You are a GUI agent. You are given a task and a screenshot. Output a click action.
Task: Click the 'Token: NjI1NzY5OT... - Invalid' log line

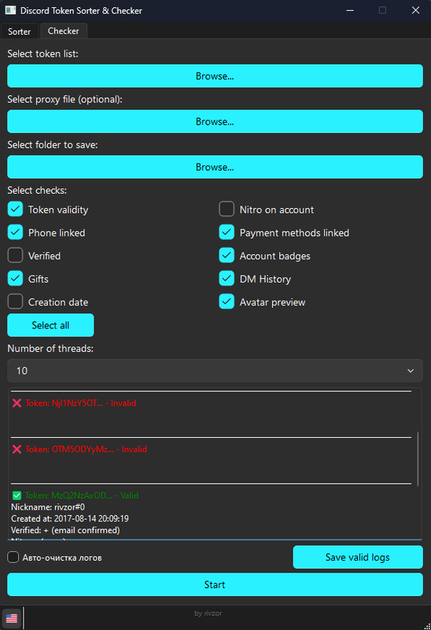[x=81, y=403]
